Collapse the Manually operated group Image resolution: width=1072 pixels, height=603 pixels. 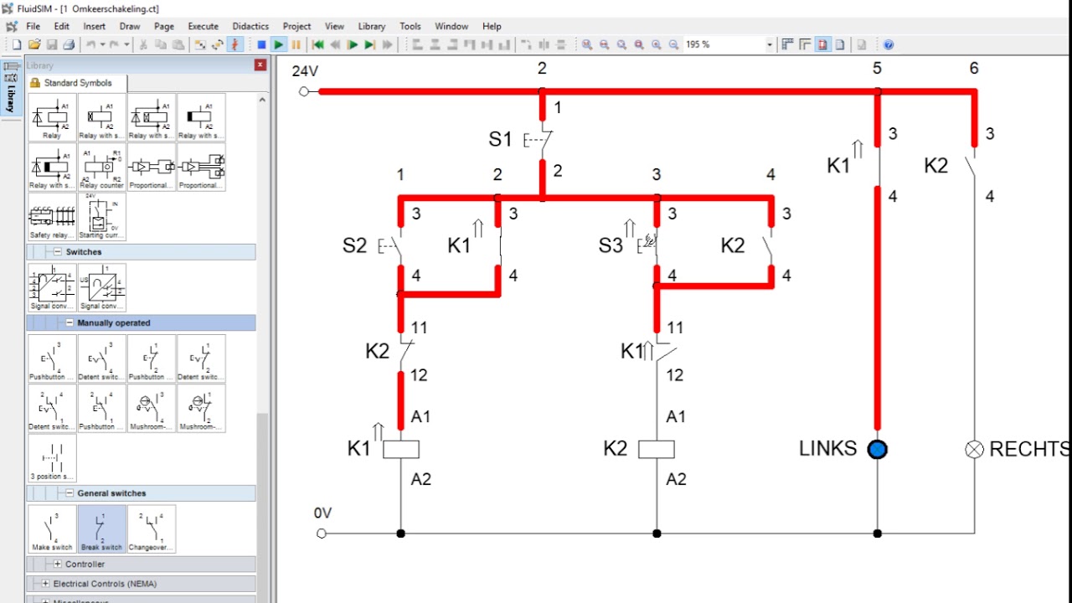click(x=70, y=322)
